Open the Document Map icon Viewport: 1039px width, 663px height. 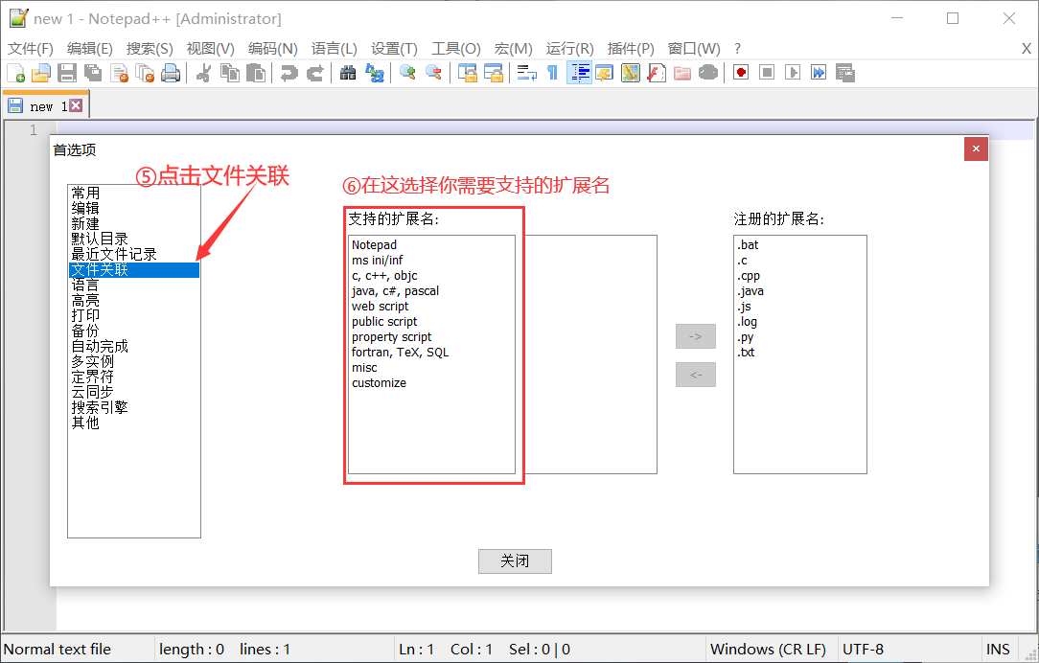(x=630, y=73)
